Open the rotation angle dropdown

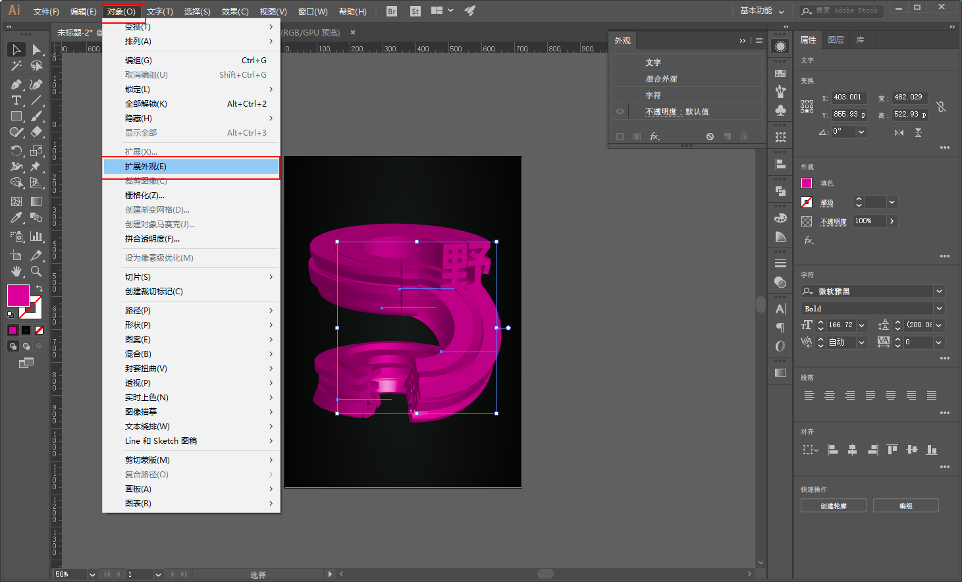861,132
